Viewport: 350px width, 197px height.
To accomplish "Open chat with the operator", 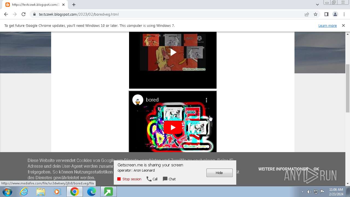I will point(169,179).
